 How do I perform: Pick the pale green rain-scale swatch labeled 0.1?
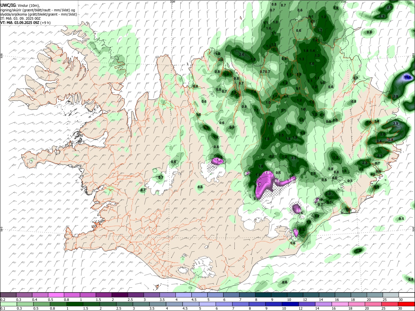point(9,304)
